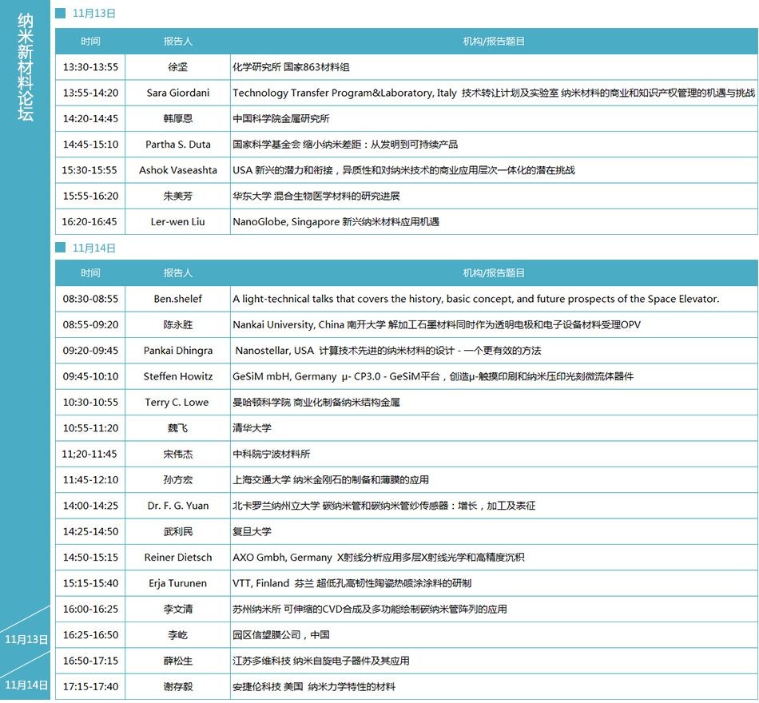Image resolution: width=759 pixels, height=703 pixels.
Task: Click speaker name Partha S. Duta
Action: tap(177, 145)
